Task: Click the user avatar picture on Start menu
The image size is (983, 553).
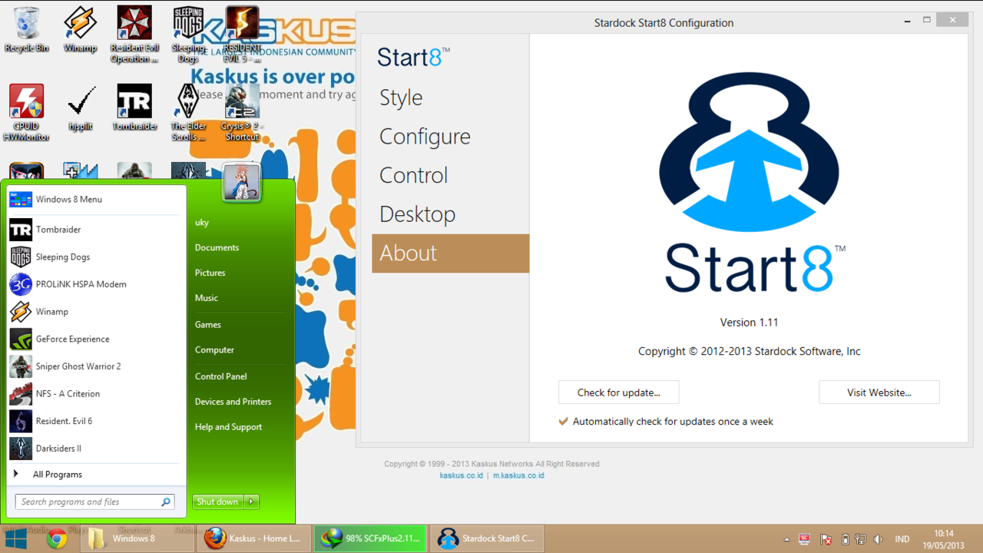Action: pyautogui.click(x=242, y=183)
